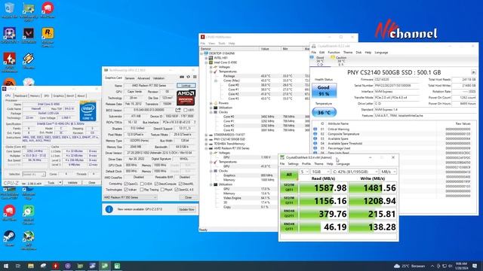Expand the PNY CS2140 500GB SSD node in HWMonitor
The width and height of the screenshot is (483, 271).
pyautogui.click(x=206, y=139)
